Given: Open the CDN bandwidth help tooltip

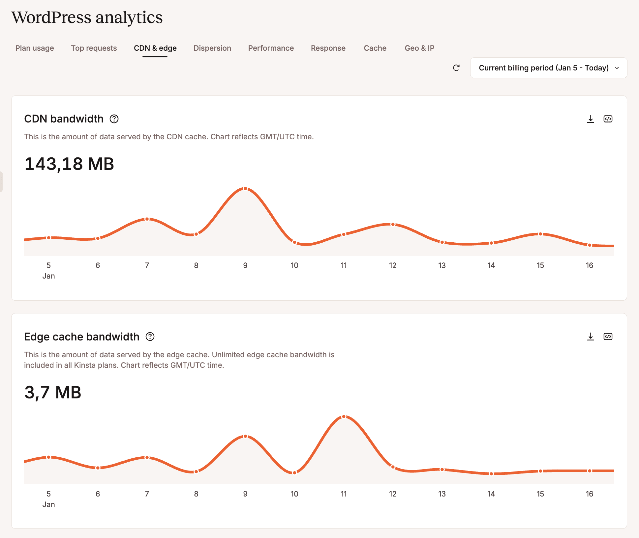Looking at the screenshot, I should click(114, 119).
